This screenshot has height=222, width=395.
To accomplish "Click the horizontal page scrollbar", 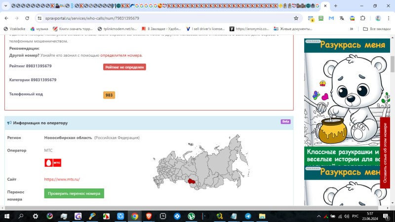I will [x=192, y=208].
